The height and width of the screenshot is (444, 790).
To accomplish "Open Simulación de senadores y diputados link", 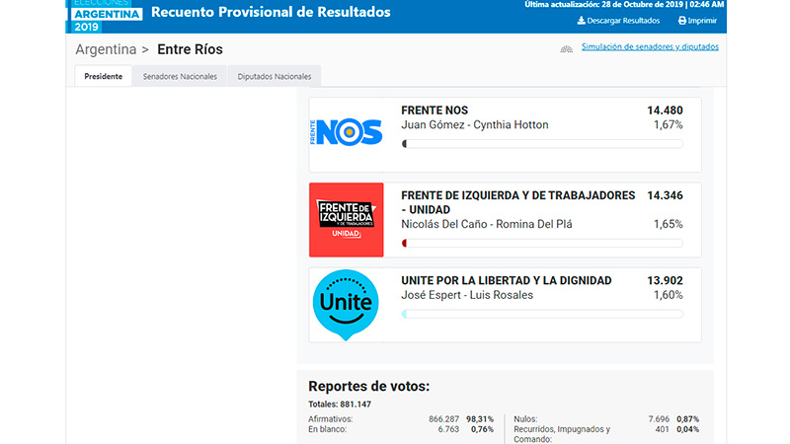I will [x=650, y=46].
